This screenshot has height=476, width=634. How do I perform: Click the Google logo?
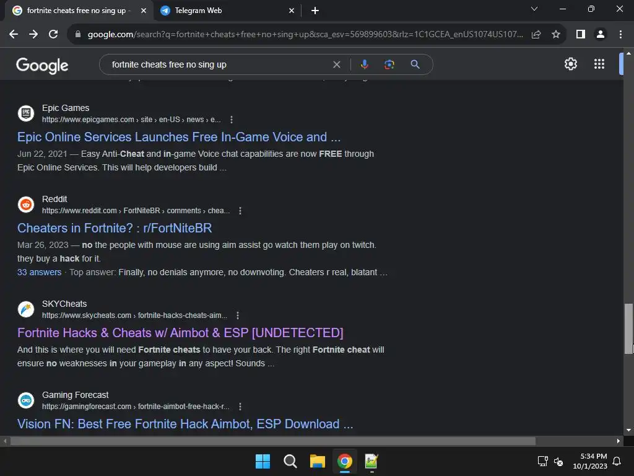(x=42, y=66)
